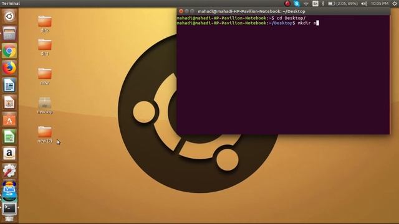Screen dimensions: 399x224
Task: Open the Bluetooth indicator menu
Action: [323, 4]
